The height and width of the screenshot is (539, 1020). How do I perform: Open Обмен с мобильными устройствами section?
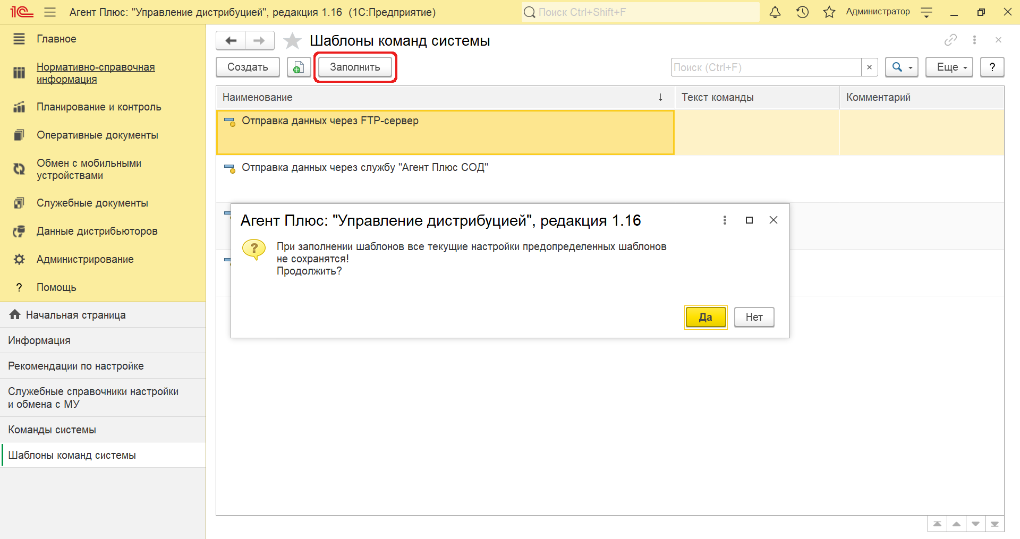point(89,169)
